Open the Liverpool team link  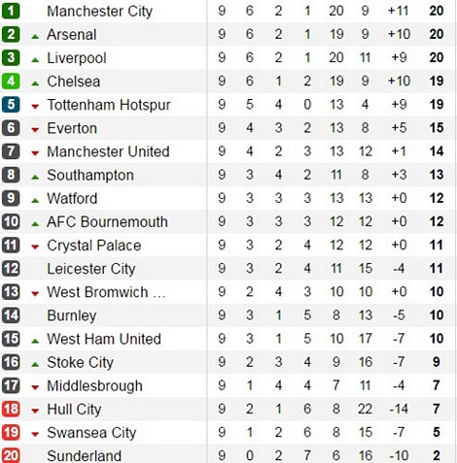click(77, 58)
